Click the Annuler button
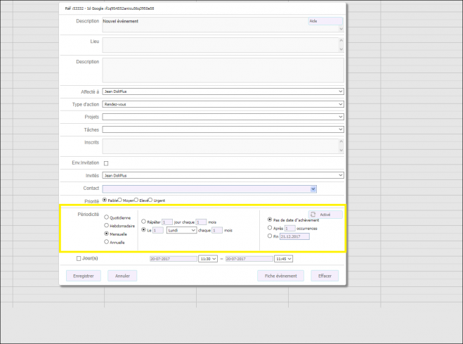Image resolution: width=463 pixels, height=344 pixels. click(122, 276)
